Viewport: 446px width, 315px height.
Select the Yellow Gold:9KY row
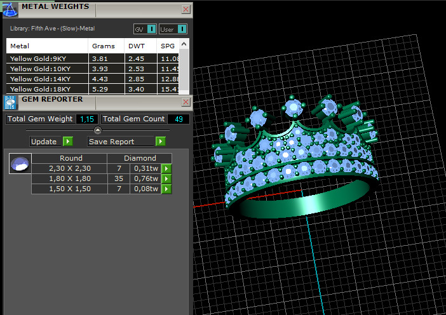click(x=93, y=59)
